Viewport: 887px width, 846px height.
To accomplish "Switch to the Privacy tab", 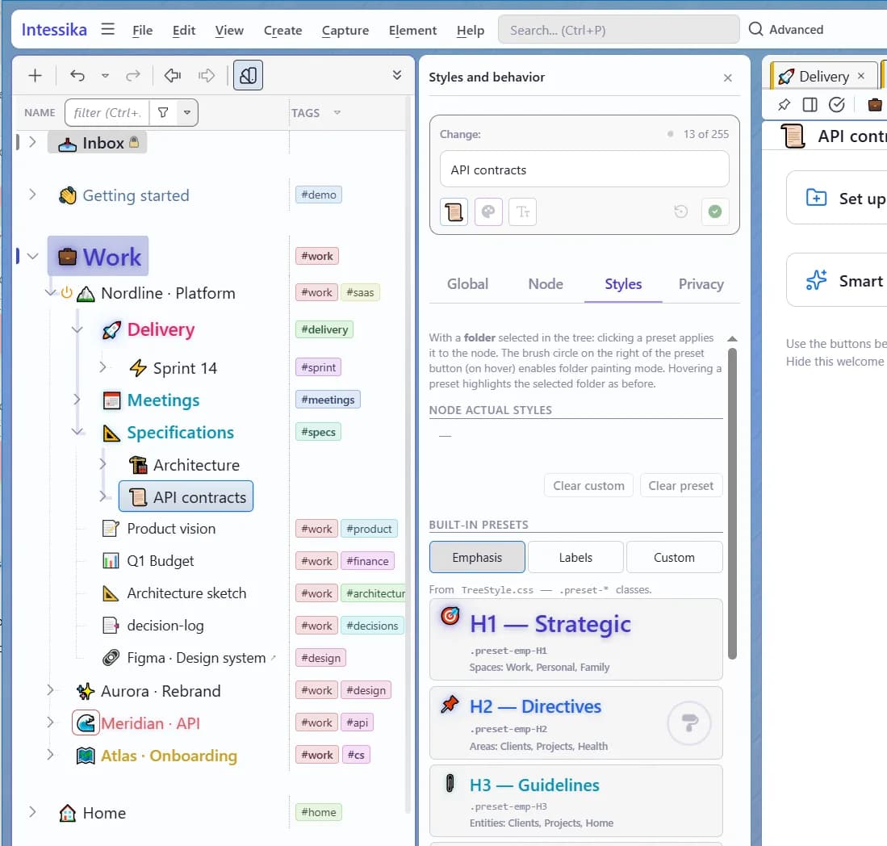I will point(701,284).
